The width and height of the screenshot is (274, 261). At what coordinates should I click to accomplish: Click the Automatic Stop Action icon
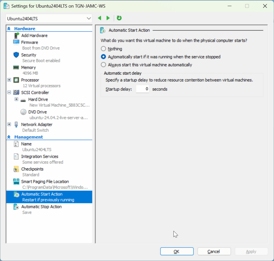pyautogui.click(x=16, y=207)
